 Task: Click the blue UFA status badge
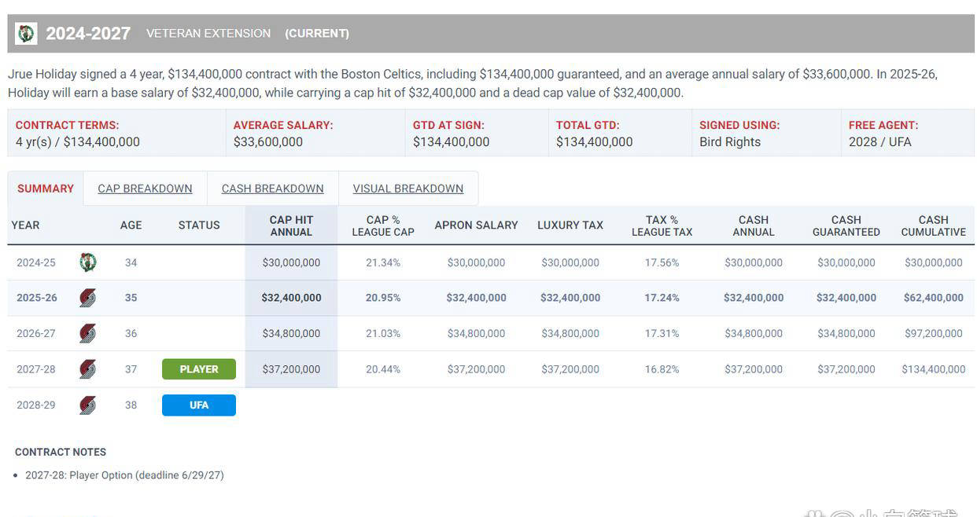point(199,405)
